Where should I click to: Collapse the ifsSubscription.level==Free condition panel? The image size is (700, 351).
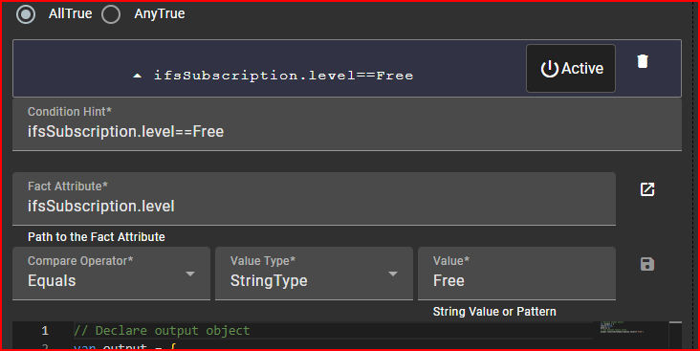pyautogui.click(x=138, y=76)
